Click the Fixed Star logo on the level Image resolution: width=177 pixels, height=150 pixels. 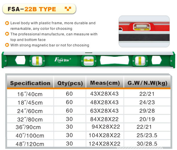coord(63,60)
